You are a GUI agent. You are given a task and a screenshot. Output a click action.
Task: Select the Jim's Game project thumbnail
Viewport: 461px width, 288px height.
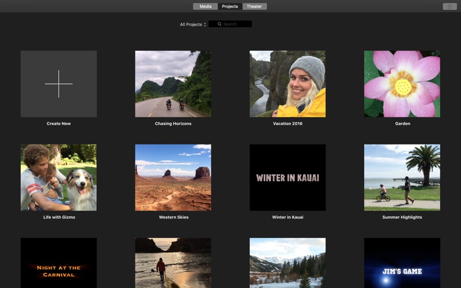pos(402,263)
